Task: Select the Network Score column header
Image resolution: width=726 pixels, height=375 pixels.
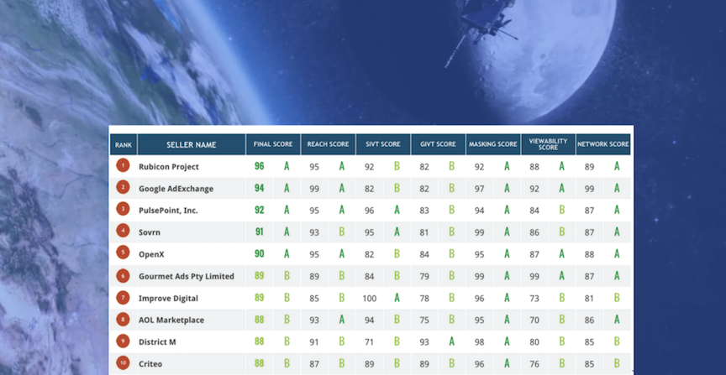Action: click(x=602, y=144)
